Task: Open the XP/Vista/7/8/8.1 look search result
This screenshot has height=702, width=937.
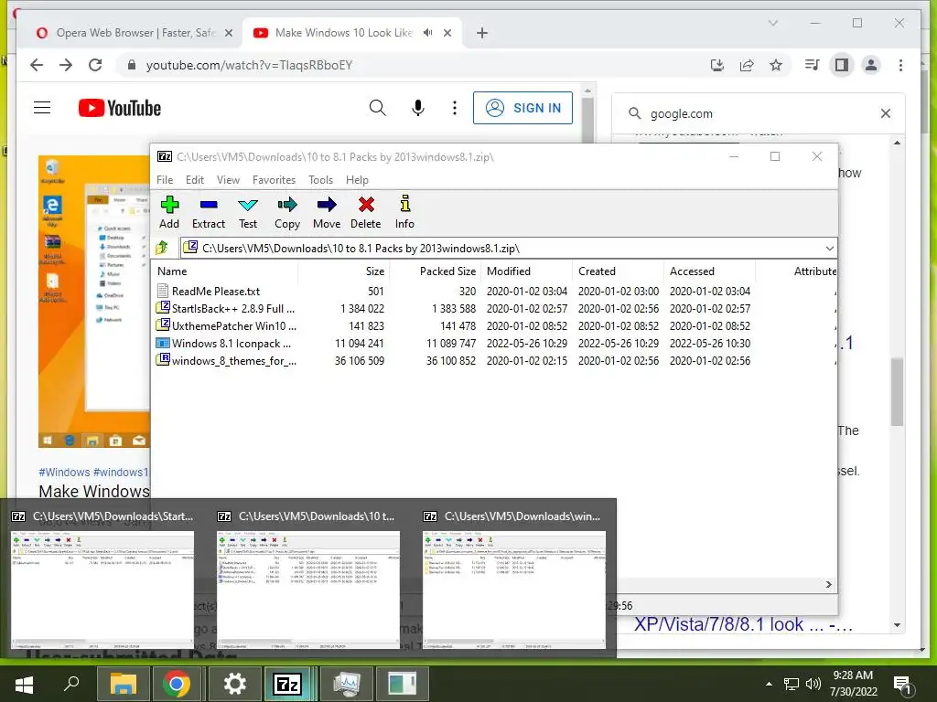Action: [x=743, y=624]
